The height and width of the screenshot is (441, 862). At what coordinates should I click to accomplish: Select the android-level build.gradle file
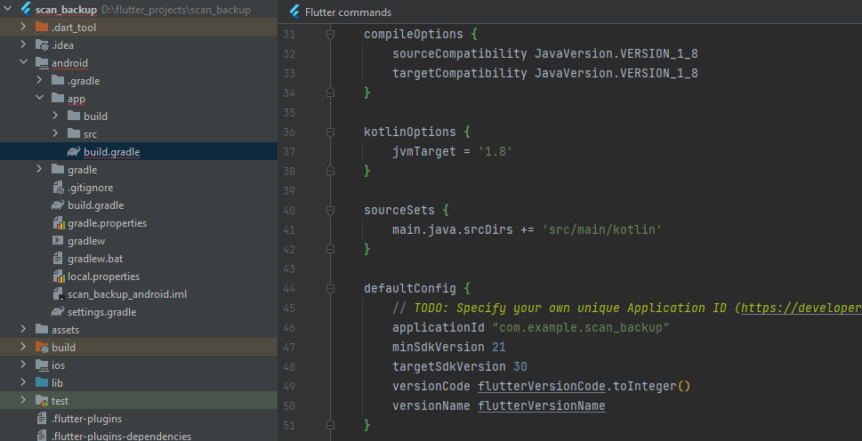pyautogui.click(x=96, y=204)
